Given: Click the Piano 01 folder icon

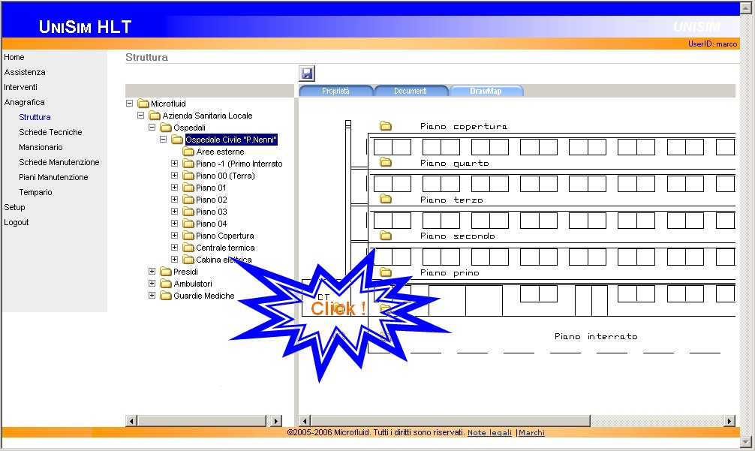Looking at the screenshot, I should [188, 188].
